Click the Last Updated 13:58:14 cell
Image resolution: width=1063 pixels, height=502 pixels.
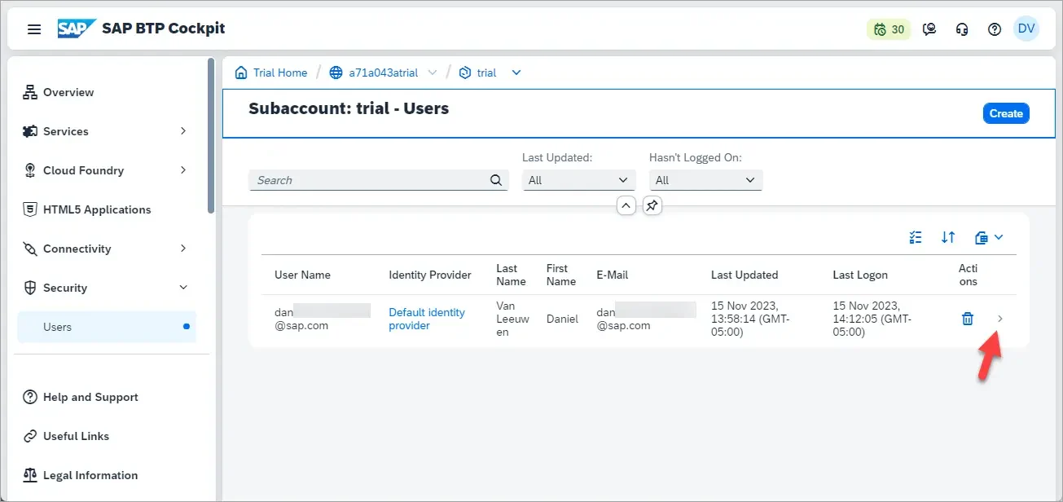(x=751, y=319)
